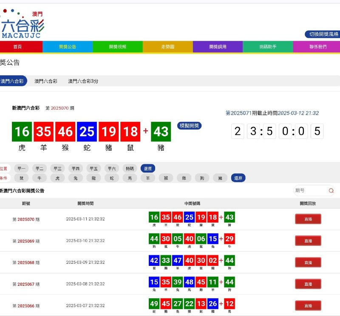This screenshot has height=316, width=340.
Task: Click 還原 in the position filter row
Action: click(147, 168)
